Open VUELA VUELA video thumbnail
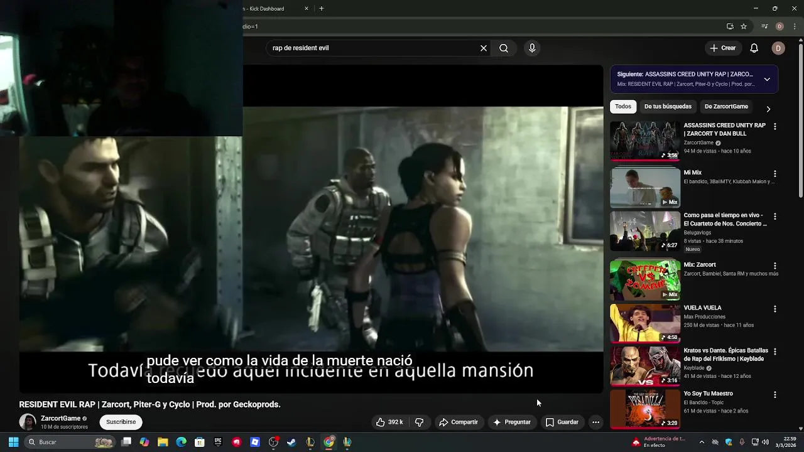The height and width of the screenshot is (452, 804). click(645, 323)
